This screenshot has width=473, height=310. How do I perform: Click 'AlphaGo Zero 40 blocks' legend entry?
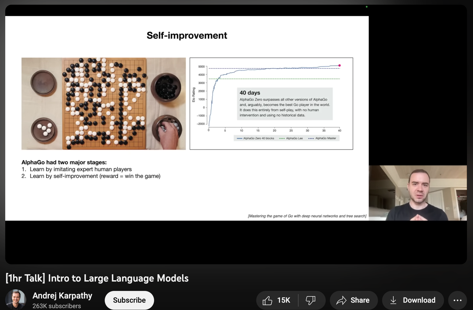tap(256, 138)
